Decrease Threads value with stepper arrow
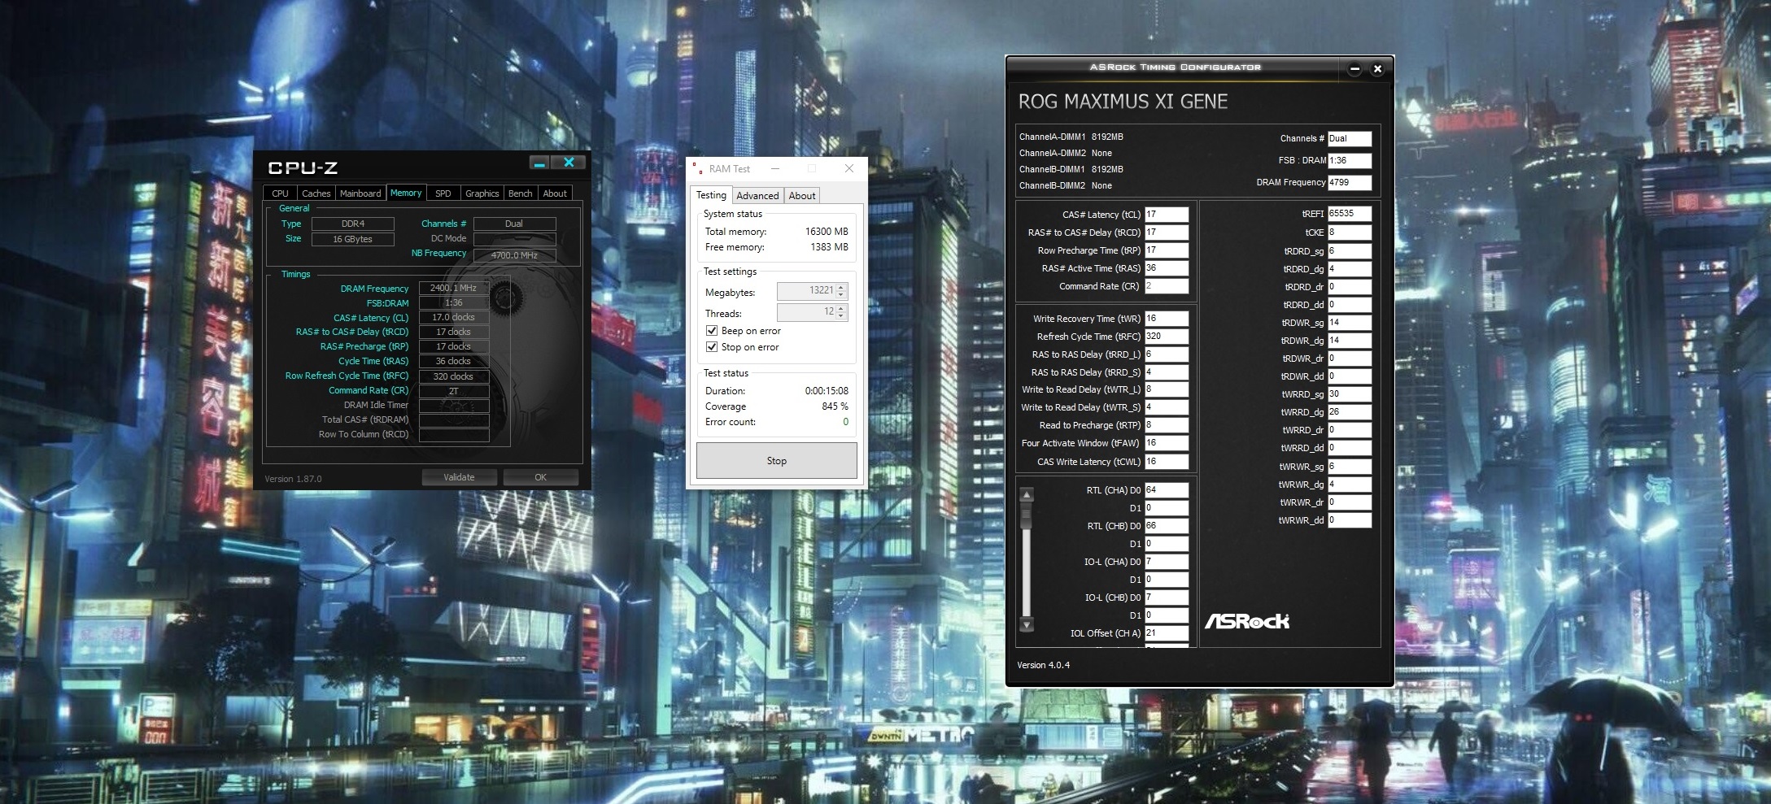Screen dimensions: 1771x804 [x=841, y=316]
